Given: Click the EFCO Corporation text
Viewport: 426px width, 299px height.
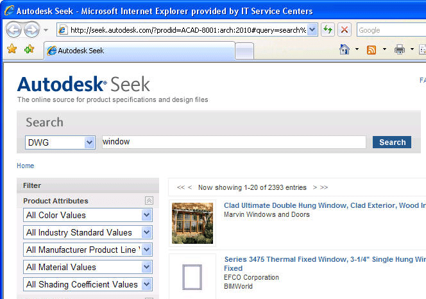Looking at the screenshot, I should 251,277.
